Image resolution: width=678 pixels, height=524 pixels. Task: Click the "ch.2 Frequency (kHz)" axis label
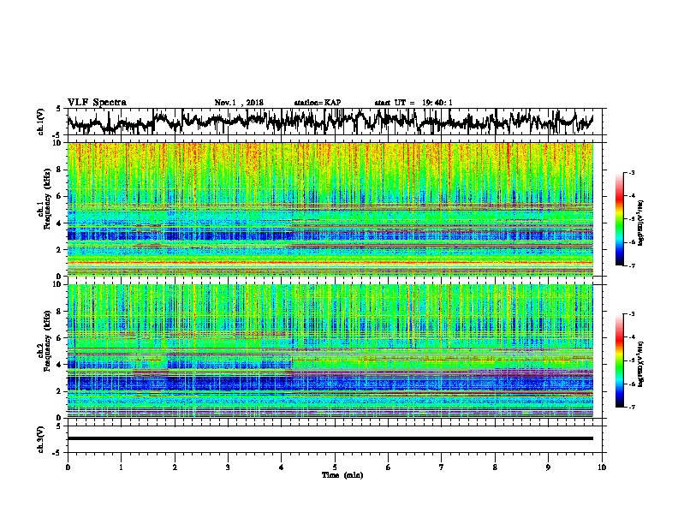click(x=44, y=341)
